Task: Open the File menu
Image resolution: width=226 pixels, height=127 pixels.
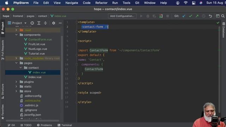Action: coord(36,3)
